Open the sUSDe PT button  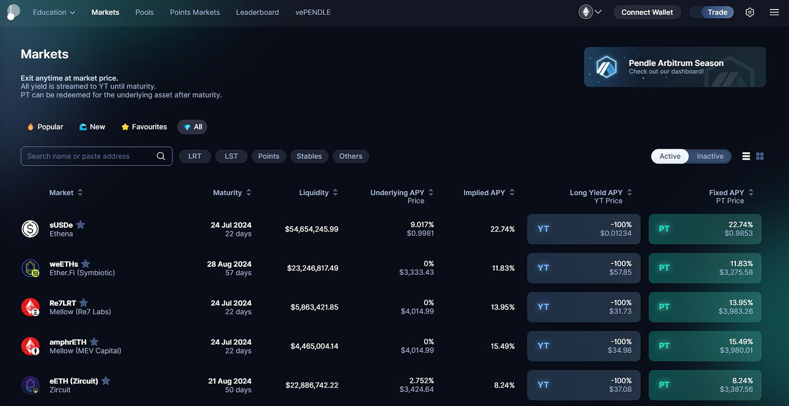point(705,229)
